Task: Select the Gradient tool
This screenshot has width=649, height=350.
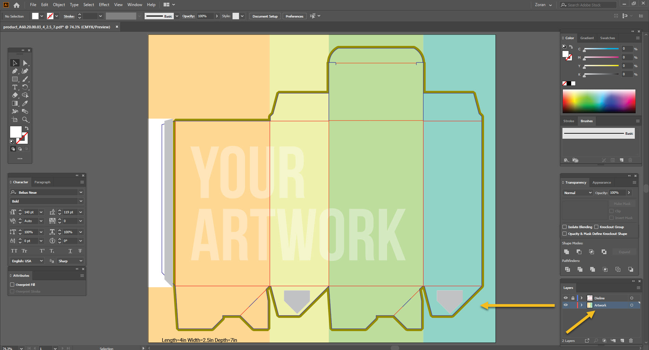Action: tap(15, 103)
